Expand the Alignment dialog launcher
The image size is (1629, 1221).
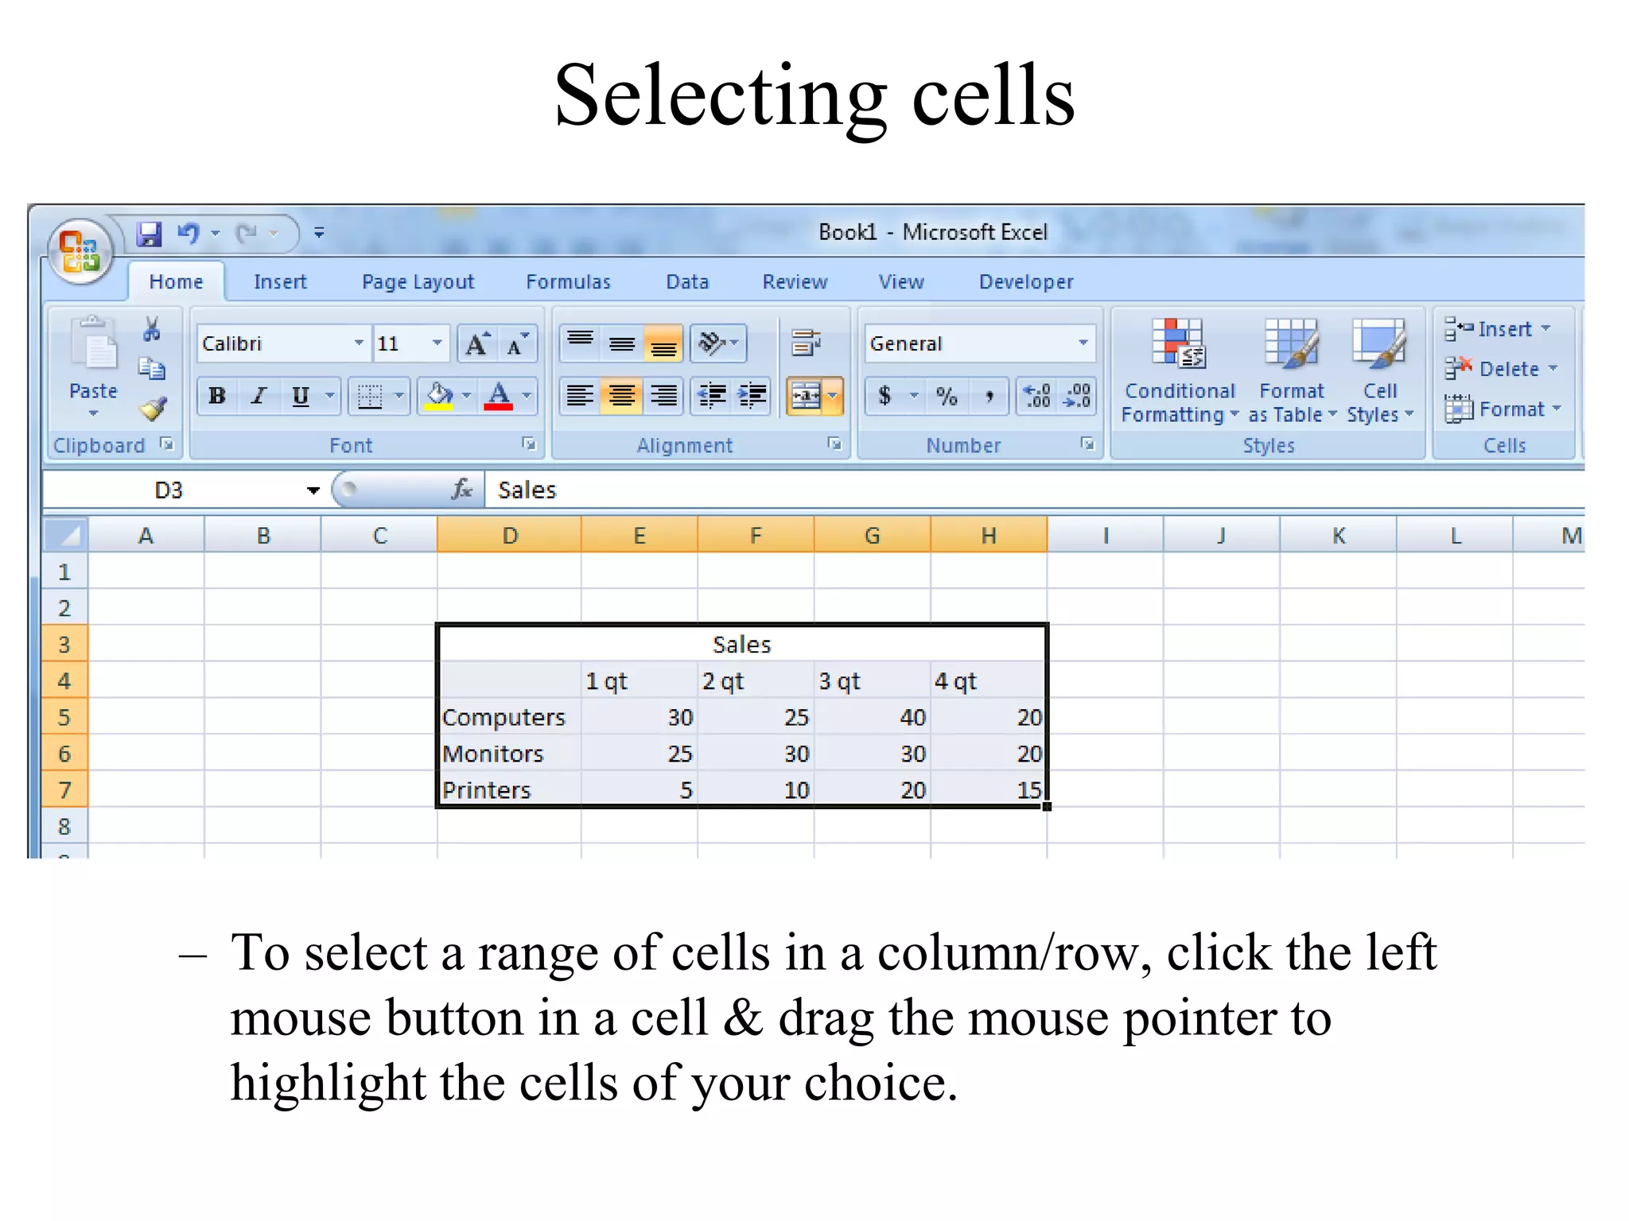834,444
